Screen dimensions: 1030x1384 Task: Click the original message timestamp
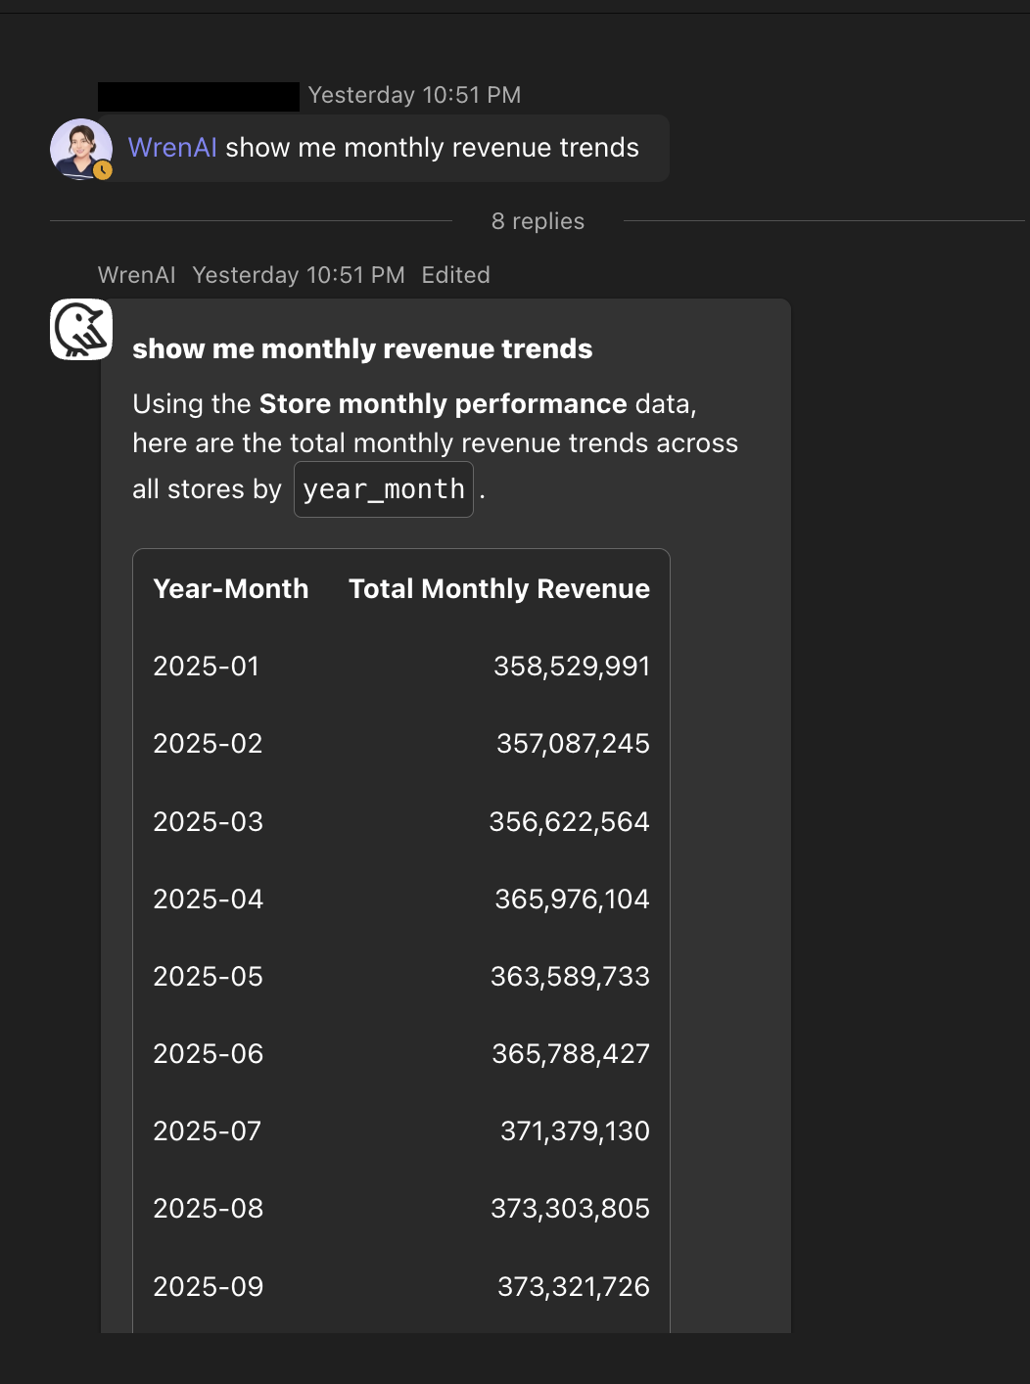(414, 95)
